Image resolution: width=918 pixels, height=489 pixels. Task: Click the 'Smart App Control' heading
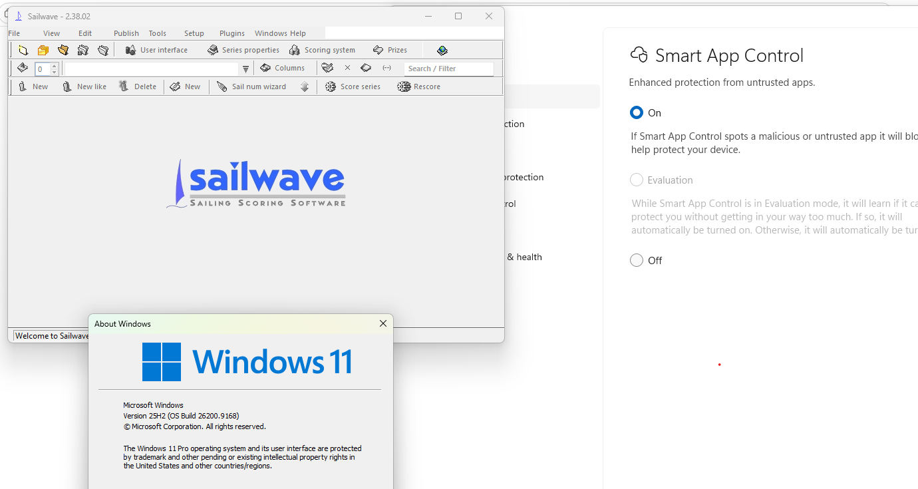pos(729,56)
